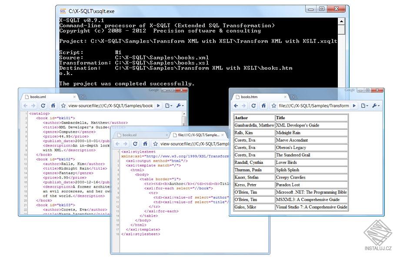Click the go arrow in books.xml address bar
Viewport: 400px width, 260px height.
158,106
